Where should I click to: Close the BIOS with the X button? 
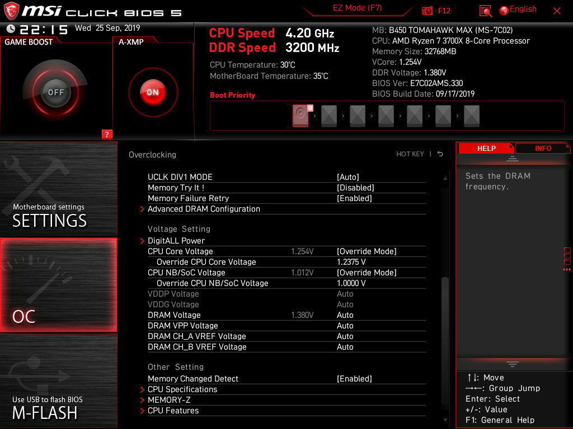click(557, 11)
